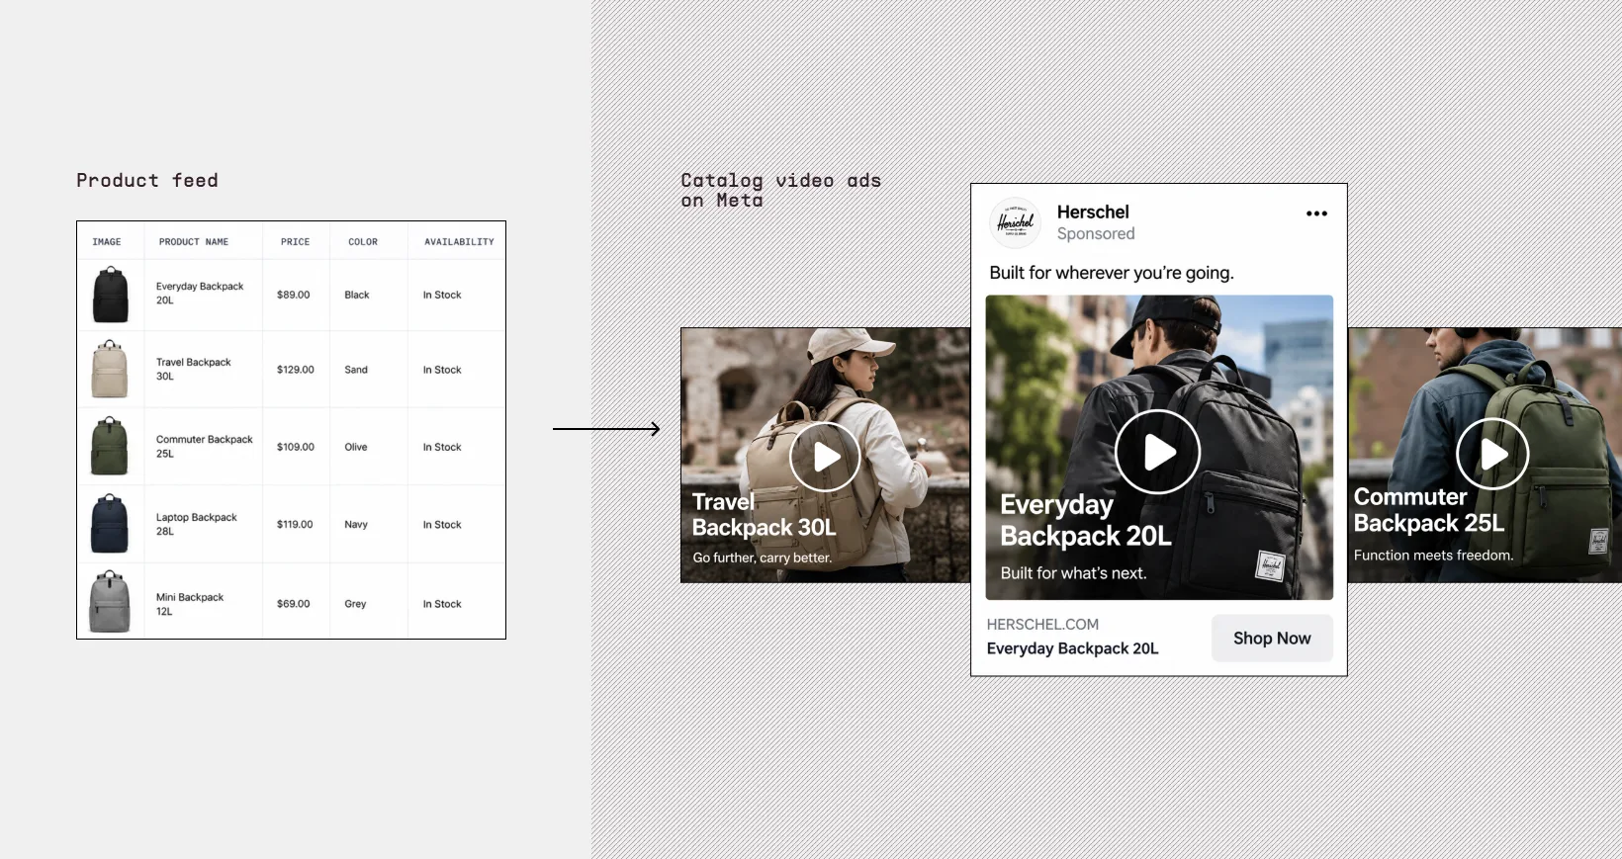Select the sand Travel Backpack image
The image size is (1622, 859).
[x=110, y=370]
